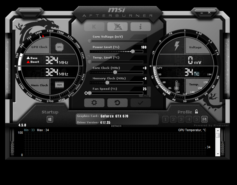Image resolution: width=237 pixels, height=185 pixels.
Task: Click the version number 4.5.0
Action: (22, 125)
